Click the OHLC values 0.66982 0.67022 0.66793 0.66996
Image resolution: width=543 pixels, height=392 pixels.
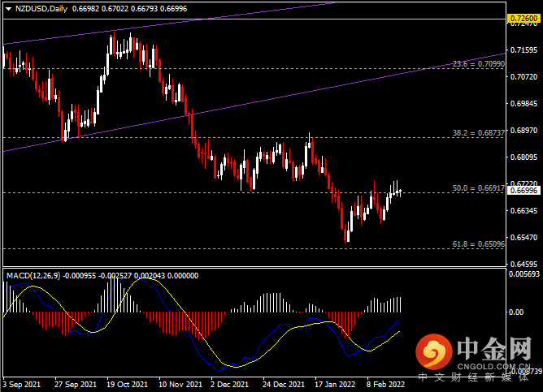[129, 9]
